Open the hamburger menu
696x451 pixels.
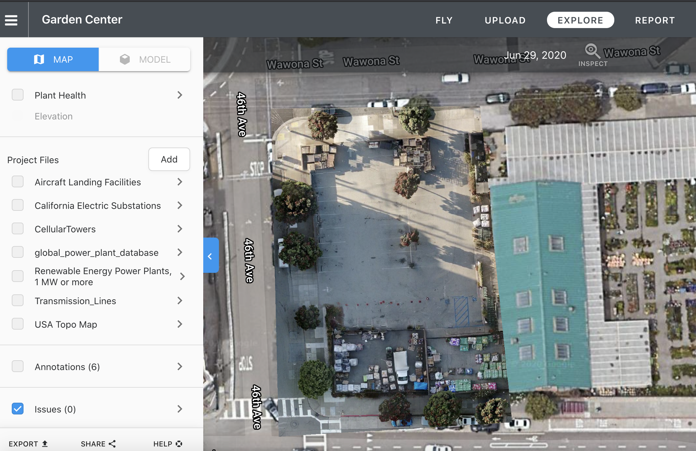[x=11, y=20]
